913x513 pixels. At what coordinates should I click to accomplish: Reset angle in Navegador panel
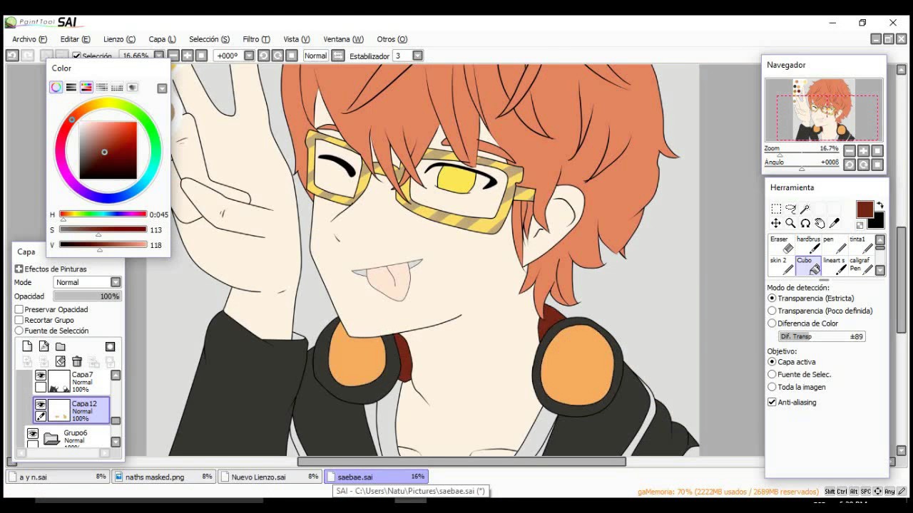[877, 165]
